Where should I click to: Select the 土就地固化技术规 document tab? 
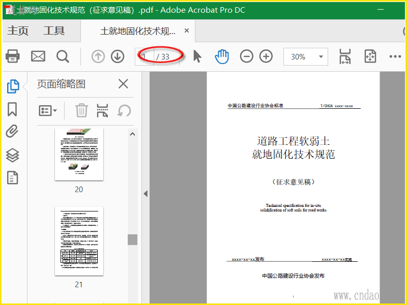coord(138,31)
